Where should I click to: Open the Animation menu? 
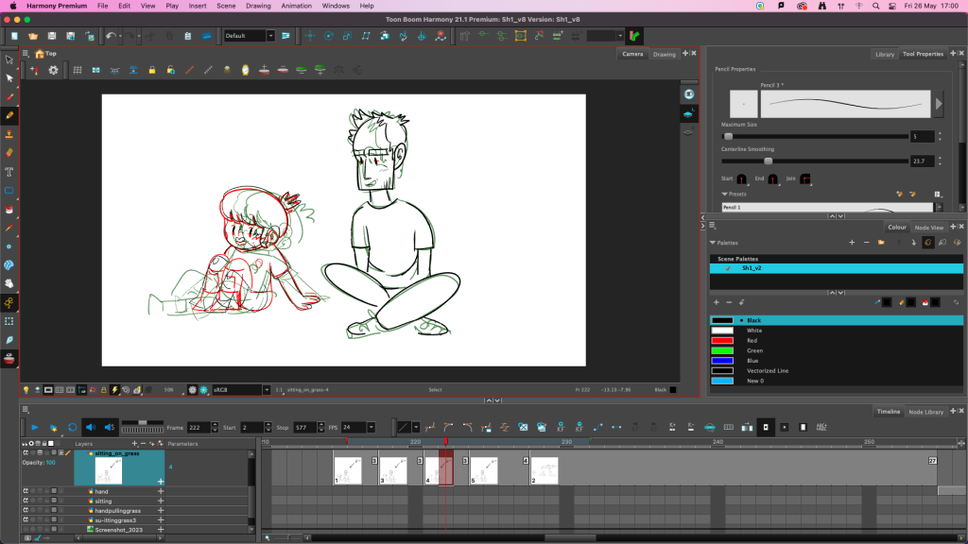(296, 6)
